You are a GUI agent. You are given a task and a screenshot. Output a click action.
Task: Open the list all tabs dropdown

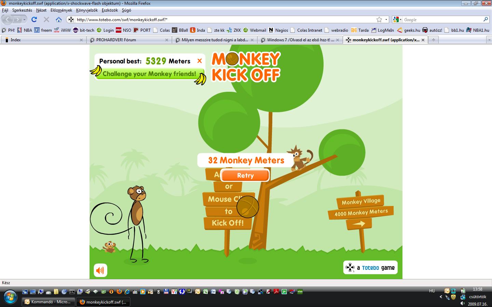coord(489,40)
